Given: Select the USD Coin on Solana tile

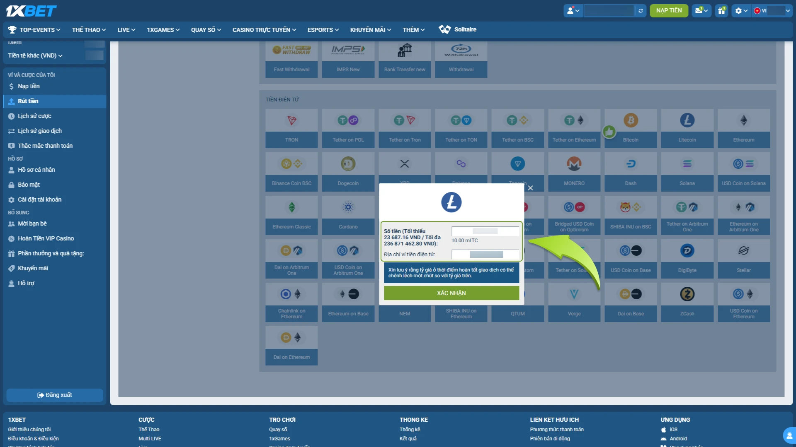Looking at the screenshot, I should pos(744,172).
